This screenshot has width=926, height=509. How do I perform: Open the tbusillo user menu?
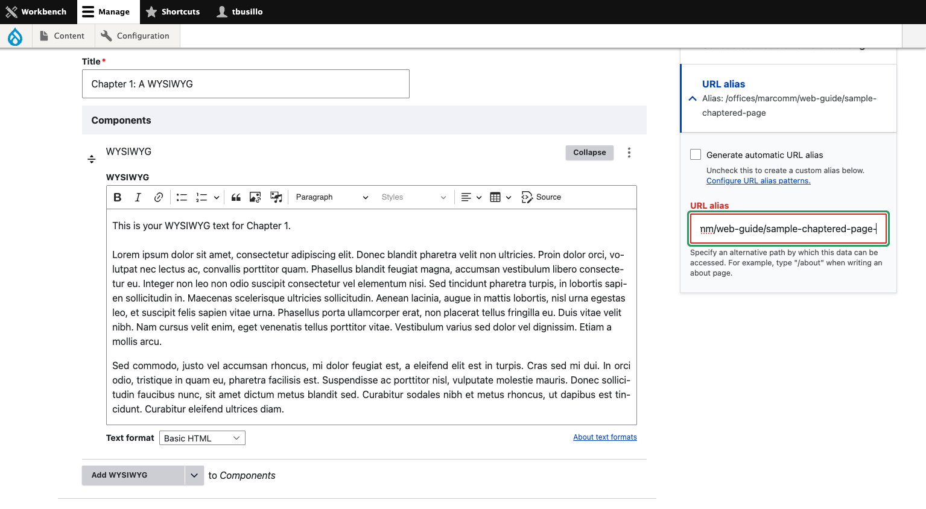(x=240, y=12)
